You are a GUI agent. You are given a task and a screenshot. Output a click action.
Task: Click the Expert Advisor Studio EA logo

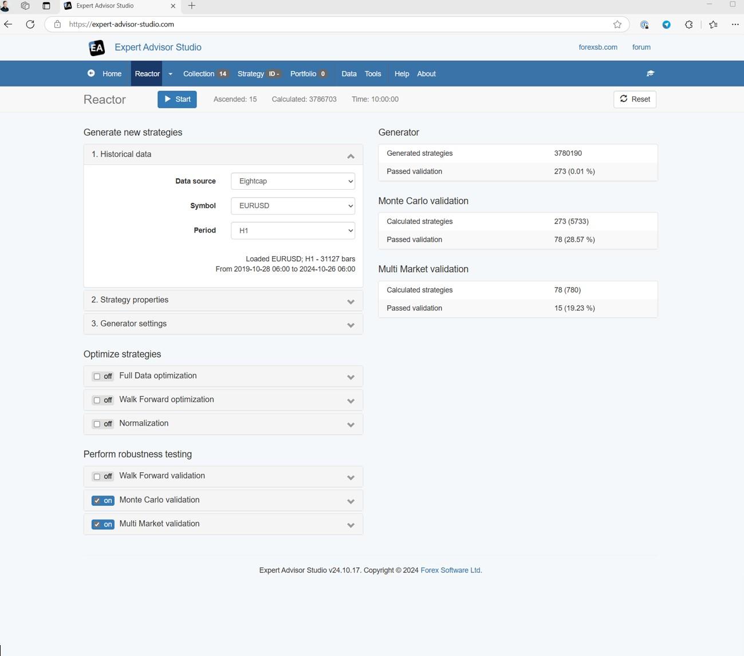97,48
